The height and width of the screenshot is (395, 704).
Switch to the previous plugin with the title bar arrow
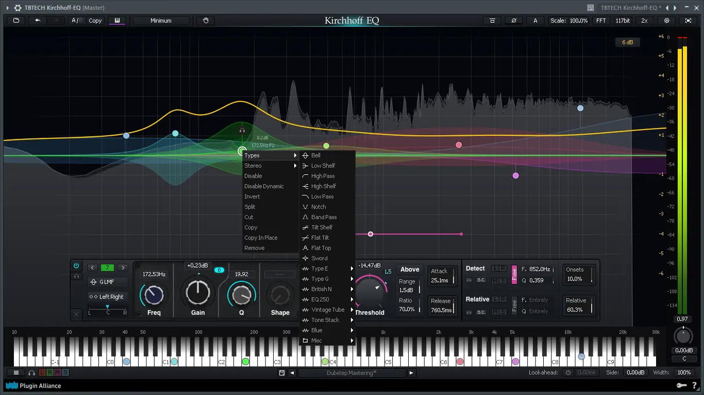point(667,8)
